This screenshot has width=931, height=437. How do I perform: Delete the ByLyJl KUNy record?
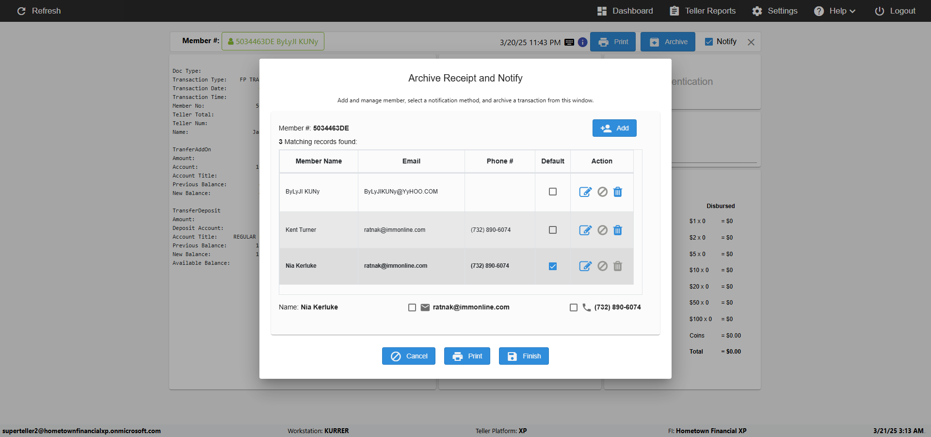618,192
